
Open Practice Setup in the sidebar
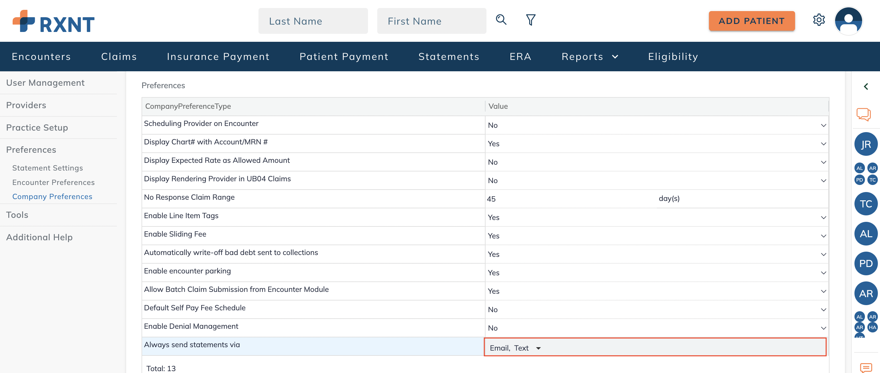37,127
